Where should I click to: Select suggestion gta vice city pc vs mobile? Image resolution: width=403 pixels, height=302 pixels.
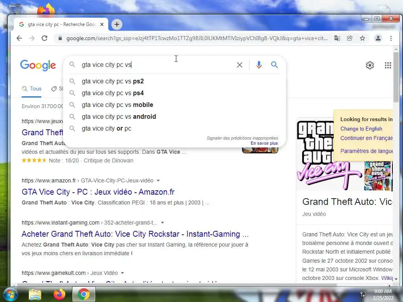tap(174, 105)
